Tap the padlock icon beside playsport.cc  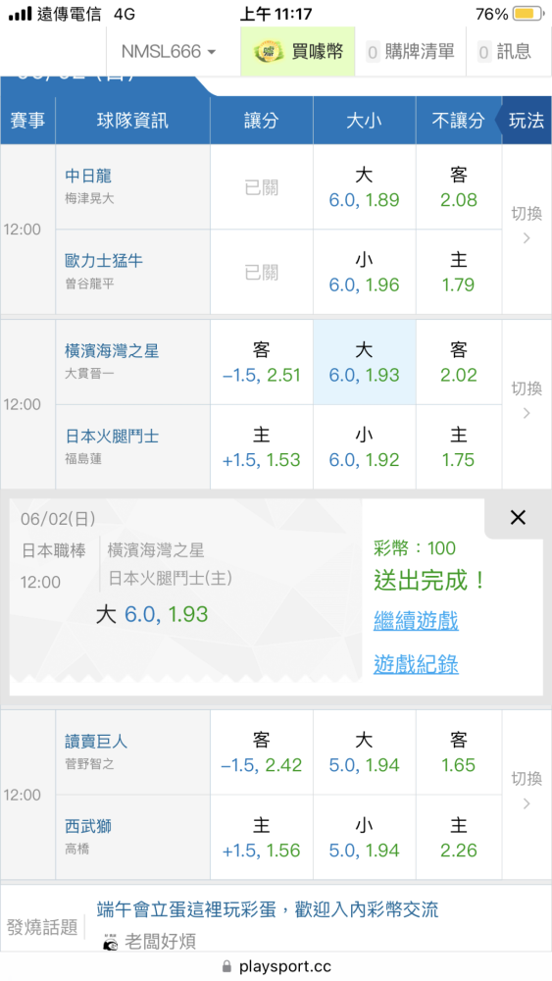(x=226, y=966)
